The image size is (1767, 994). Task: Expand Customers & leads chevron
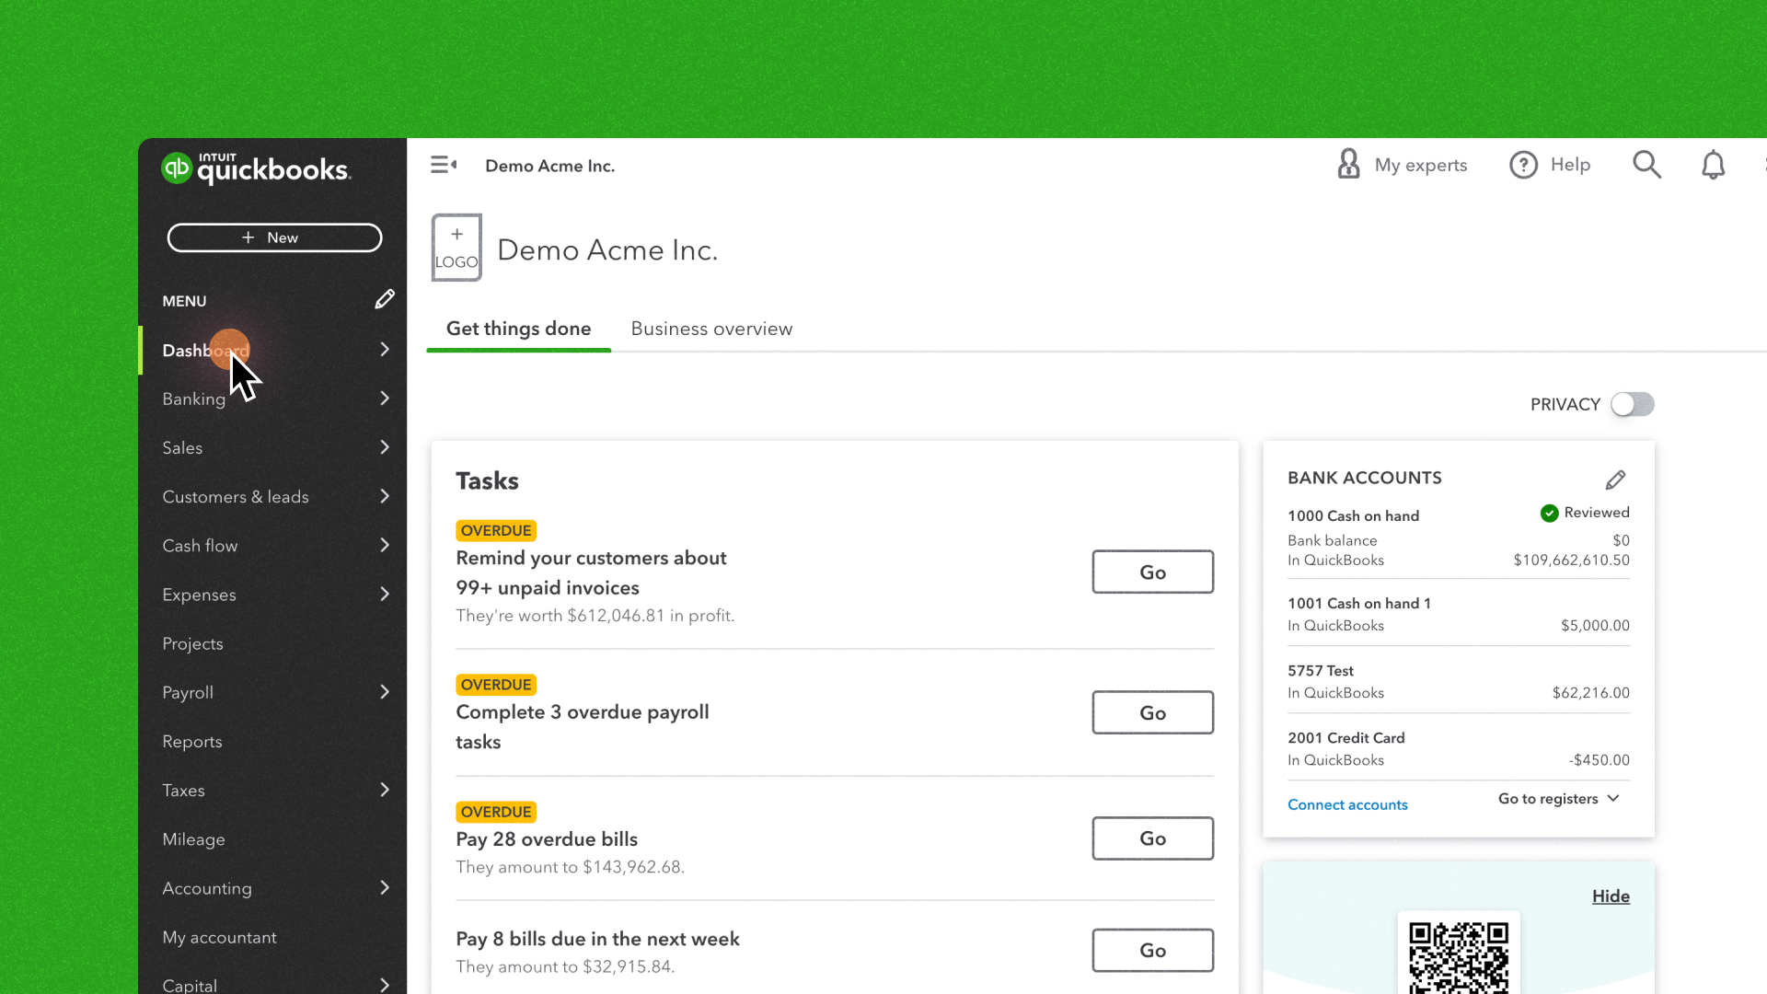click(x=385, y=496)
